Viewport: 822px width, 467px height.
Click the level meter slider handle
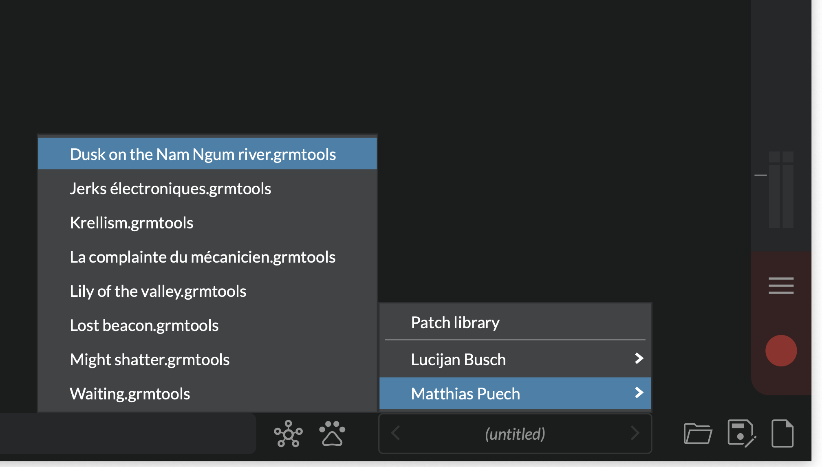[x=760, y=175]
